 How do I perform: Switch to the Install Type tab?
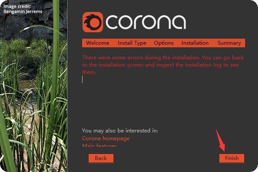(132, 43)
